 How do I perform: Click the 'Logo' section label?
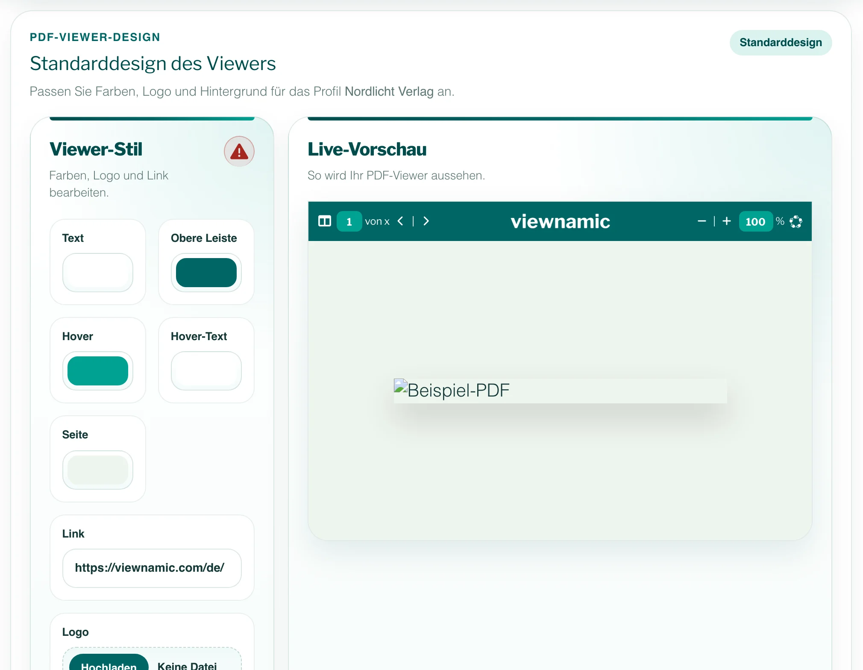tap(76, 632)
